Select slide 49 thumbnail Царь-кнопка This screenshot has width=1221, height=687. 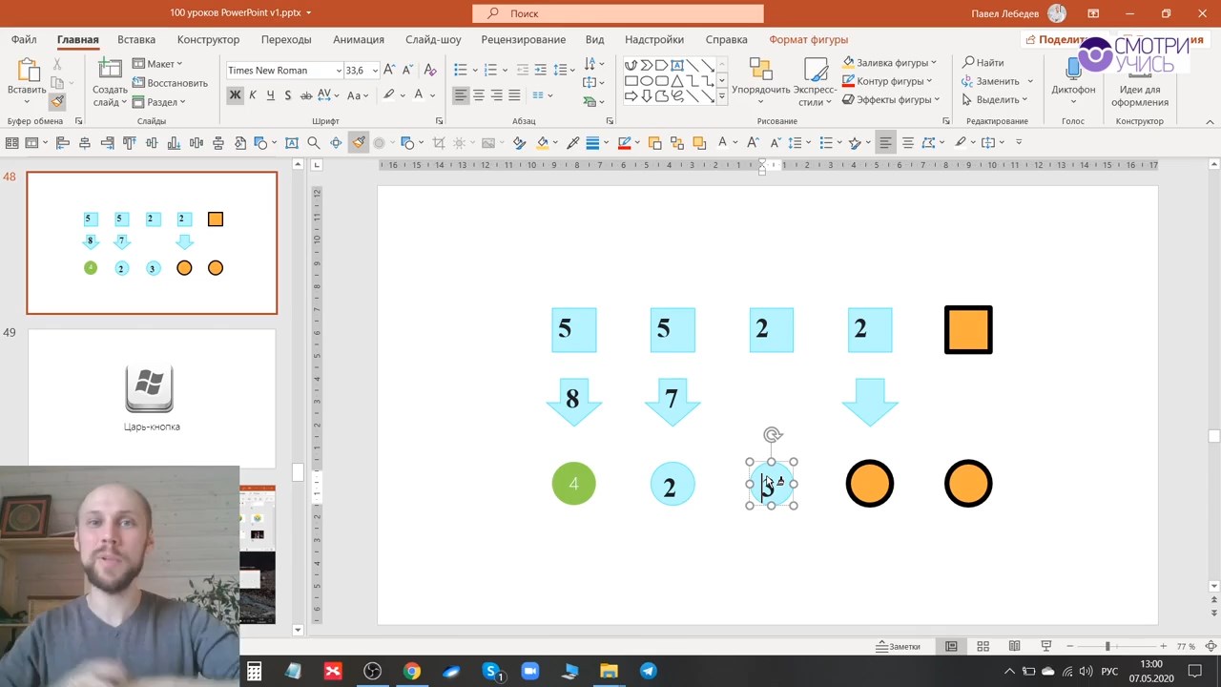(152, 398)
